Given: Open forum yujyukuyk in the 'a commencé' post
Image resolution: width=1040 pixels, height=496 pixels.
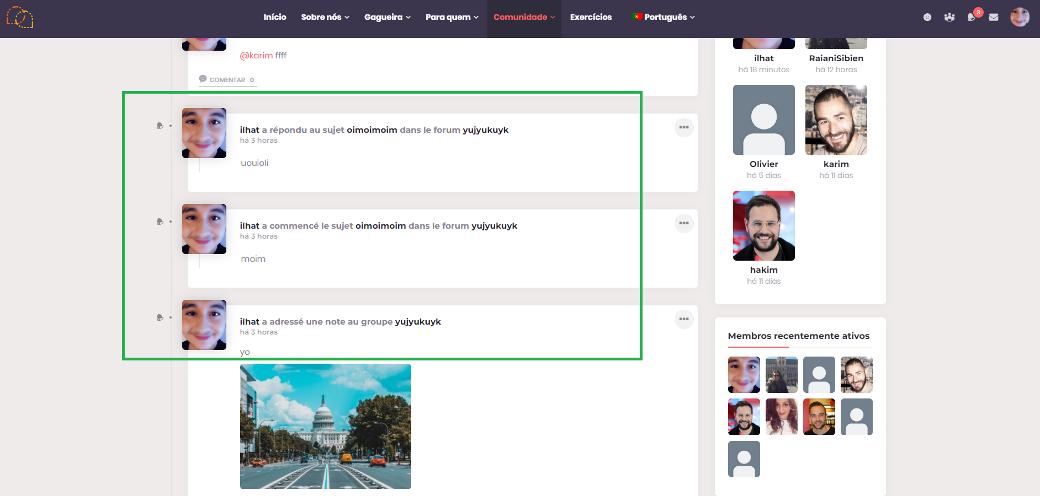Looking at the screenshot, I should click(x=495, y=226).
